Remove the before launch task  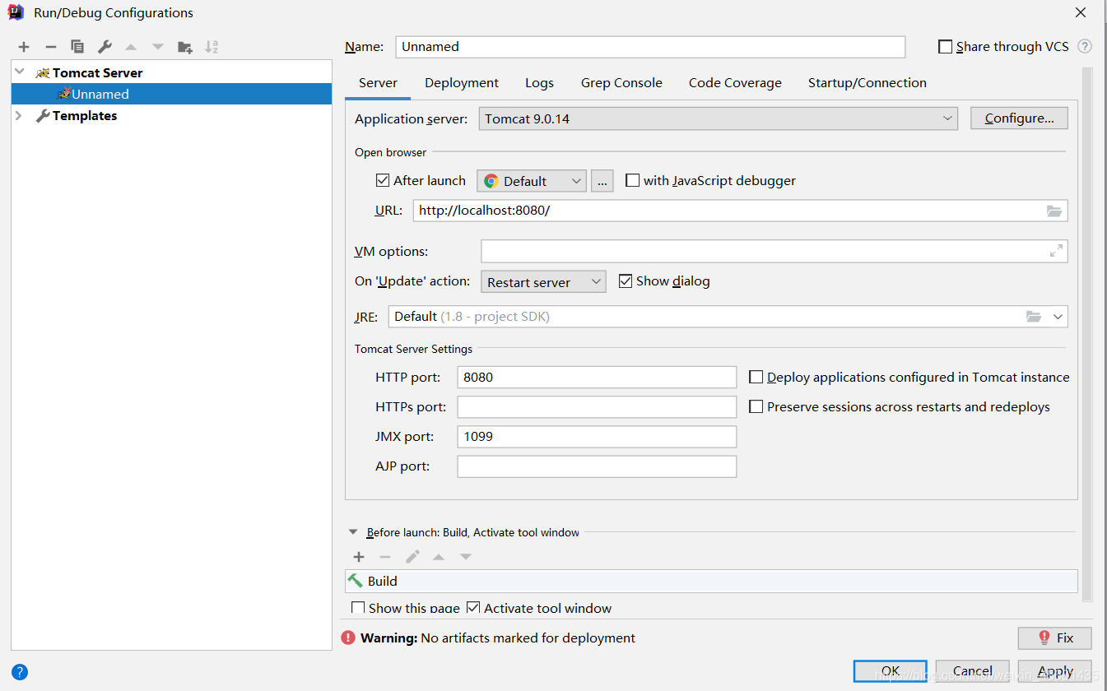tap(385, 557)
